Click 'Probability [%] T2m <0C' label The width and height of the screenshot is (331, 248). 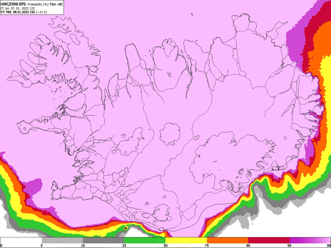(x=45, y=4)
